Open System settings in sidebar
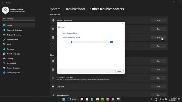Image resolution: width=182 pixels, height=102 pixels. 18,25
